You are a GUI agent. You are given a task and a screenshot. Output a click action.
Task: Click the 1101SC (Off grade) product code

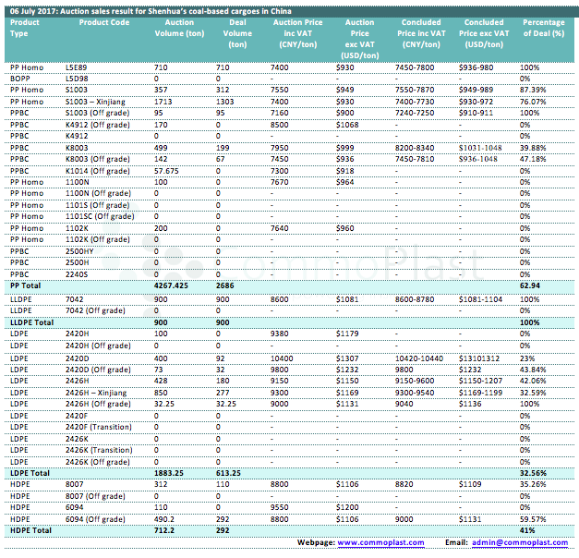coord(100,216)
